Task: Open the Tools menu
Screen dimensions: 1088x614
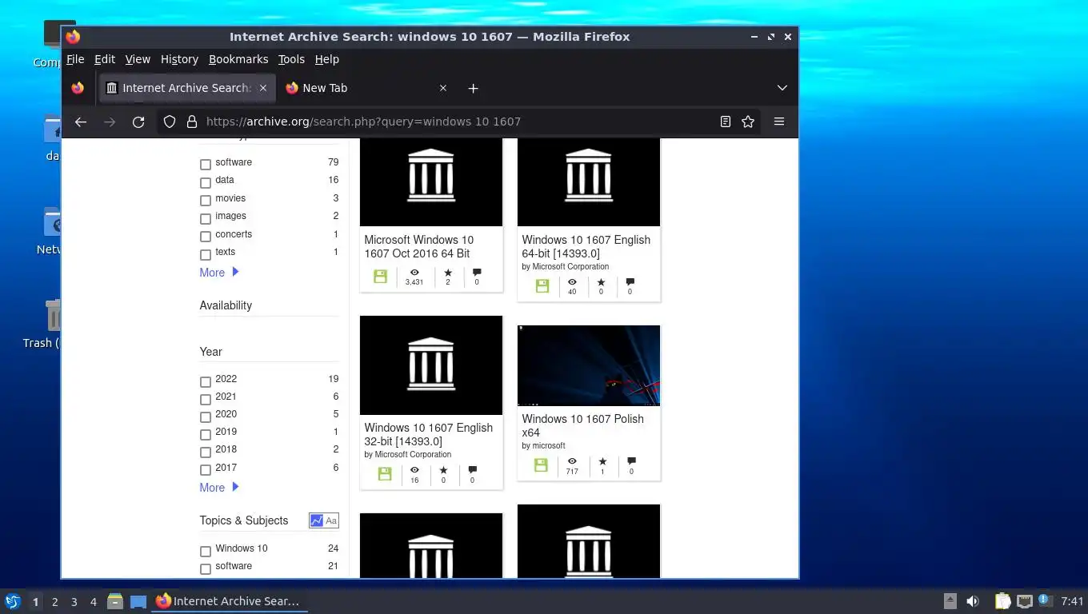Action: [291, 59]
